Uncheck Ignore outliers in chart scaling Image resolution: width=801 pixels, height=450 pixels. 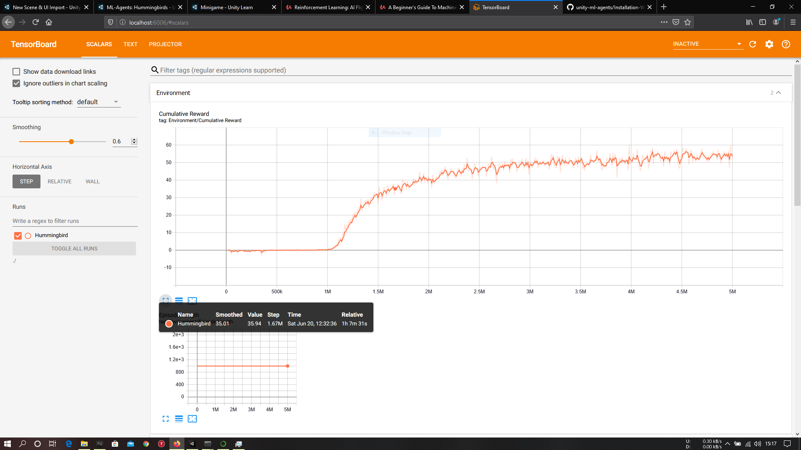click(16, 83)
